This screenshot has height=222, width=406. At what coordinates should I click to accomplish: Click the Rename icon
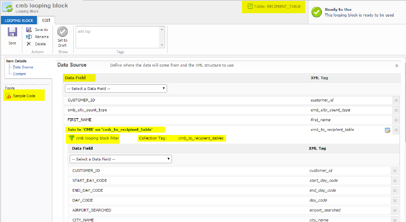29,37
